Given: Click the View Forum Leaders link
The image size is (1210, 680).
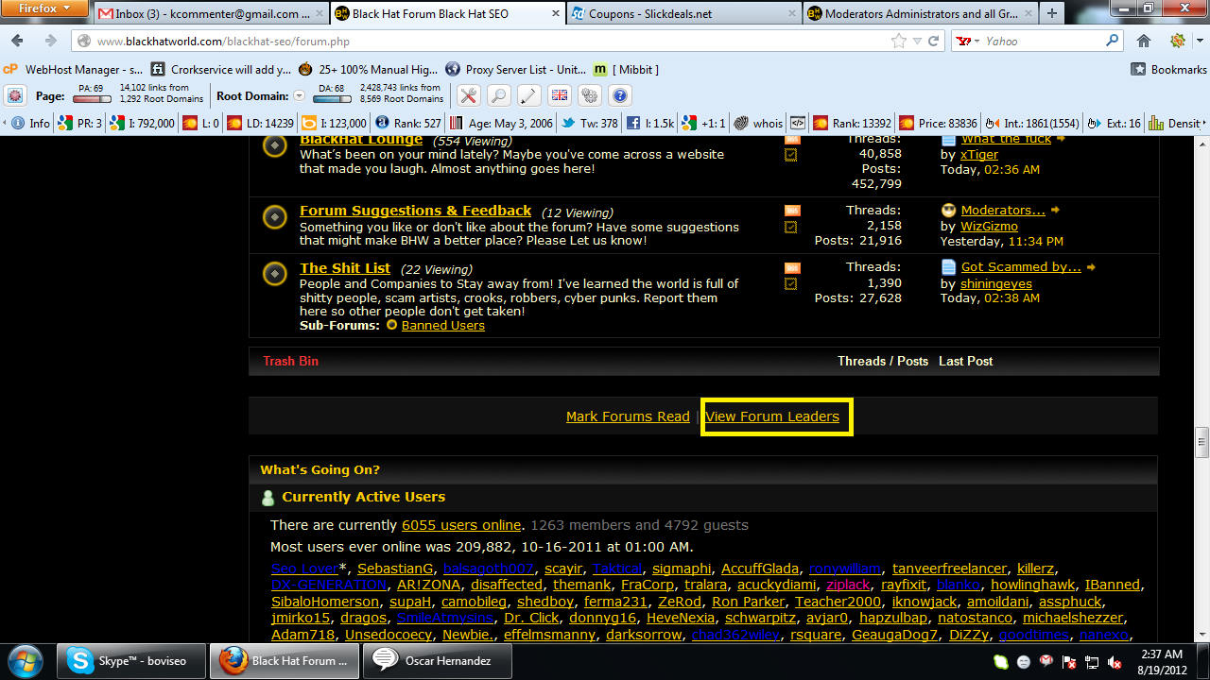Looking at the screenshot, I should pos(772,416).
